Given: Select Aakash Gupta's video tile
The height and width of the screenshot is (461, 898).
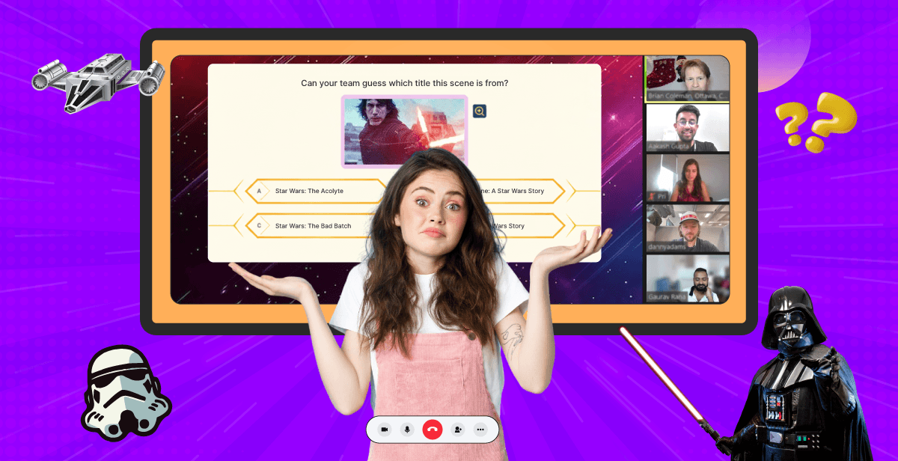Looking at the screenshot, I should tap(687, 128).
